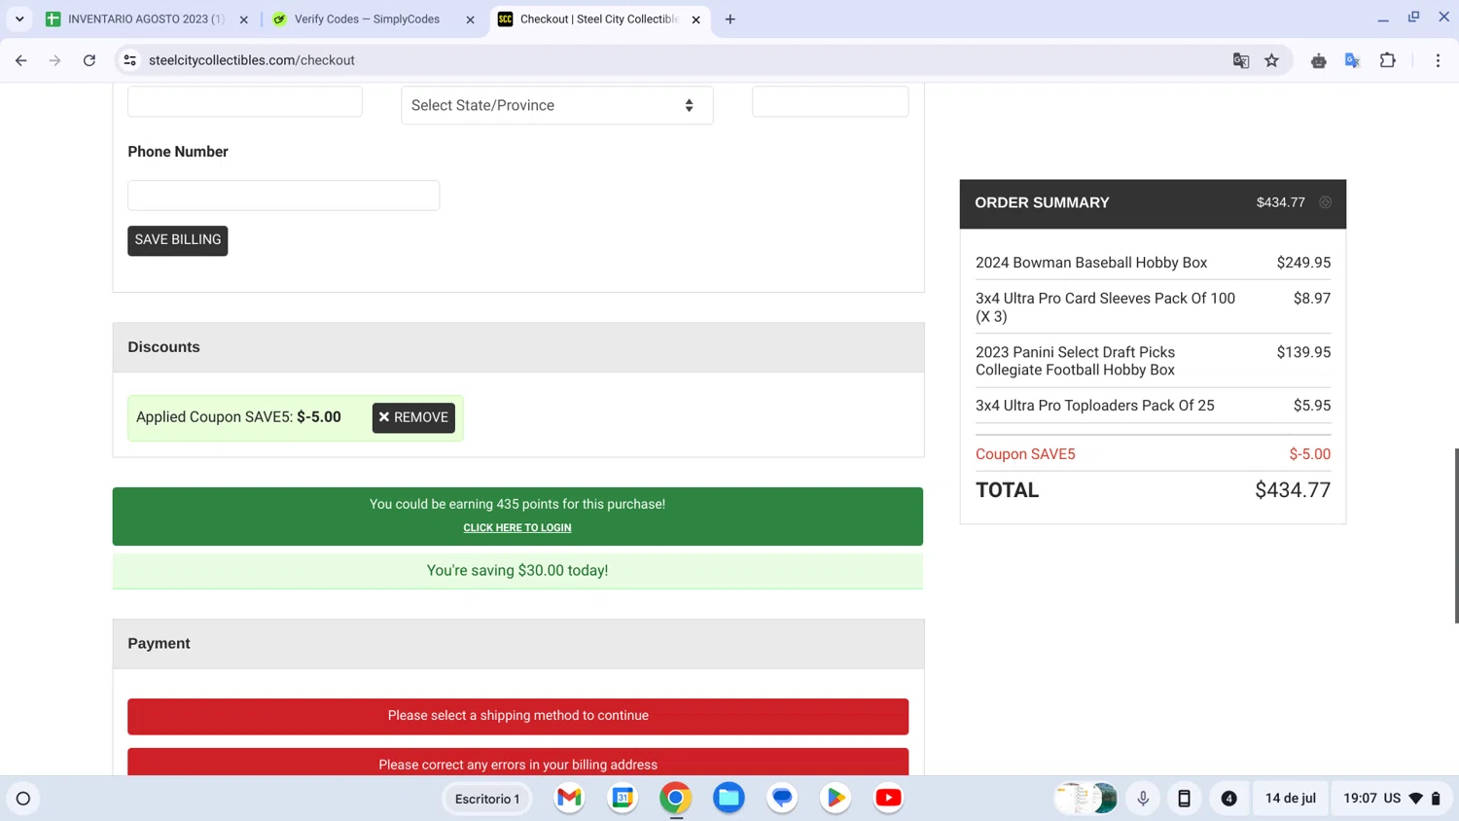This screenshot has width=1459, height=821.
Task: Click the city field left of state dropdown
Action: click(245, 101)
